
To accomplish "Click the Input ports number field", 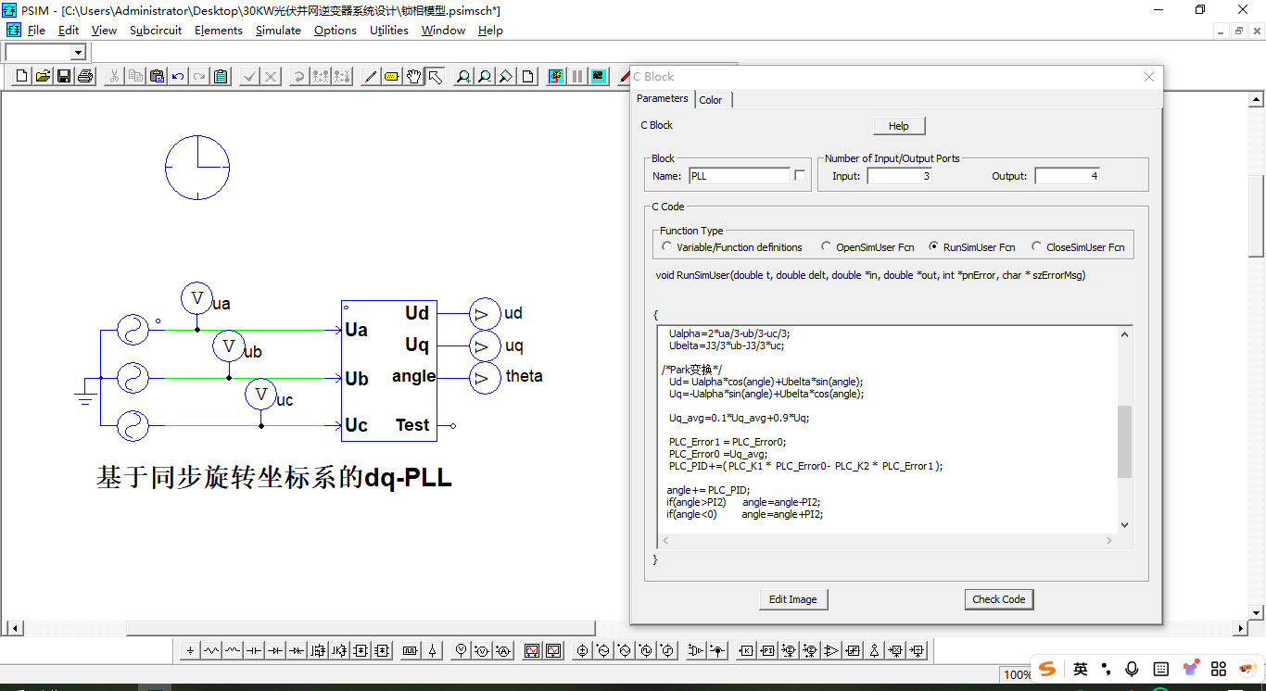I will [899, 176].
